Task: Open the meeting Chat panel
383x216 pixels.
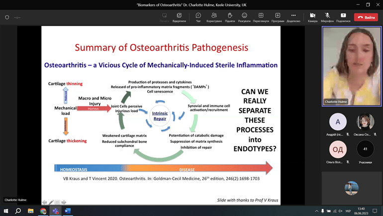Action: point(198,17)
